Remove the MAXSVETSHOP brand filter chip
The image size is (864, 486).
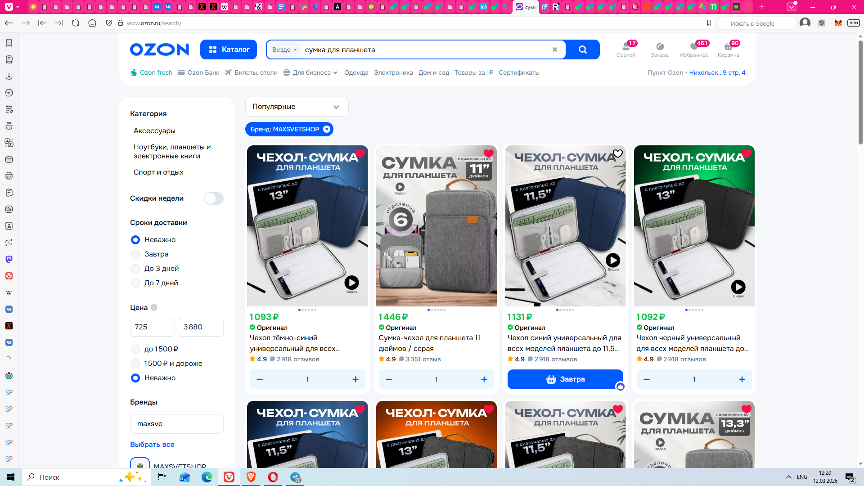pyautogui.click(x=327, y=129)
